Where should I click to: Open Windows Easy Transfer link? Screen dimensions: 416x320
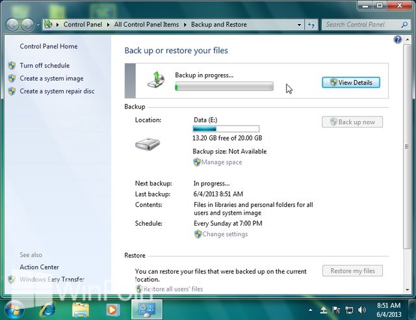[x=52, y=279]
